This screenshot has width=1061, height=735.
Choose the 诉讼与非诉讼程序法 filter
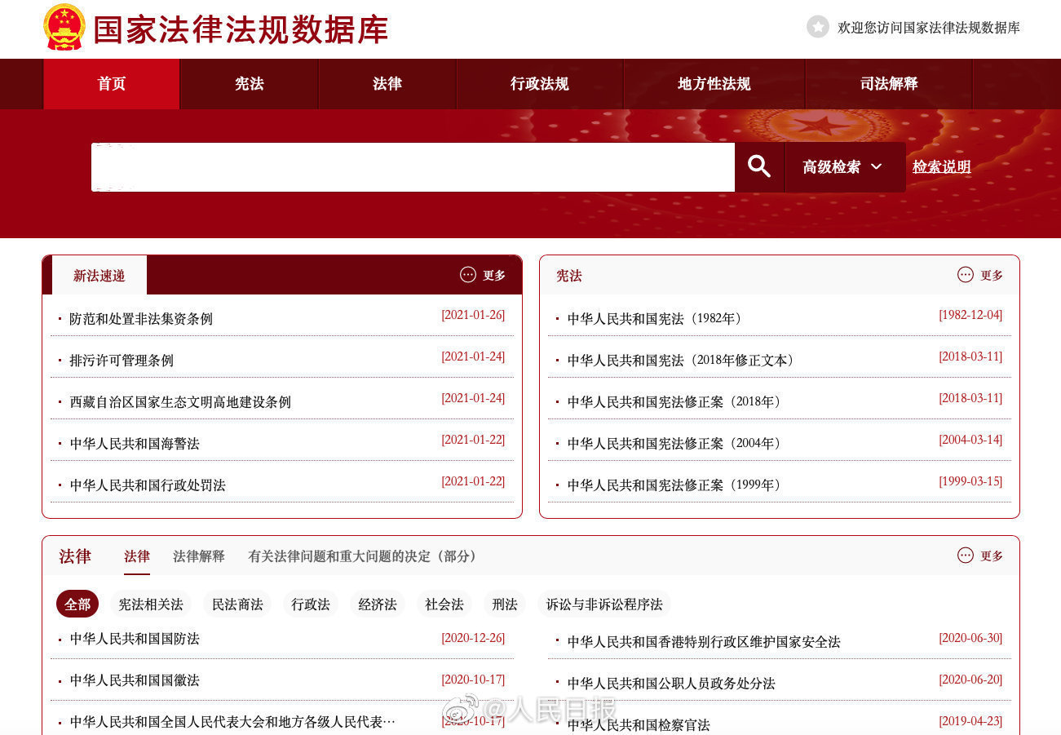pyautogui.click(x=604, y=604)
